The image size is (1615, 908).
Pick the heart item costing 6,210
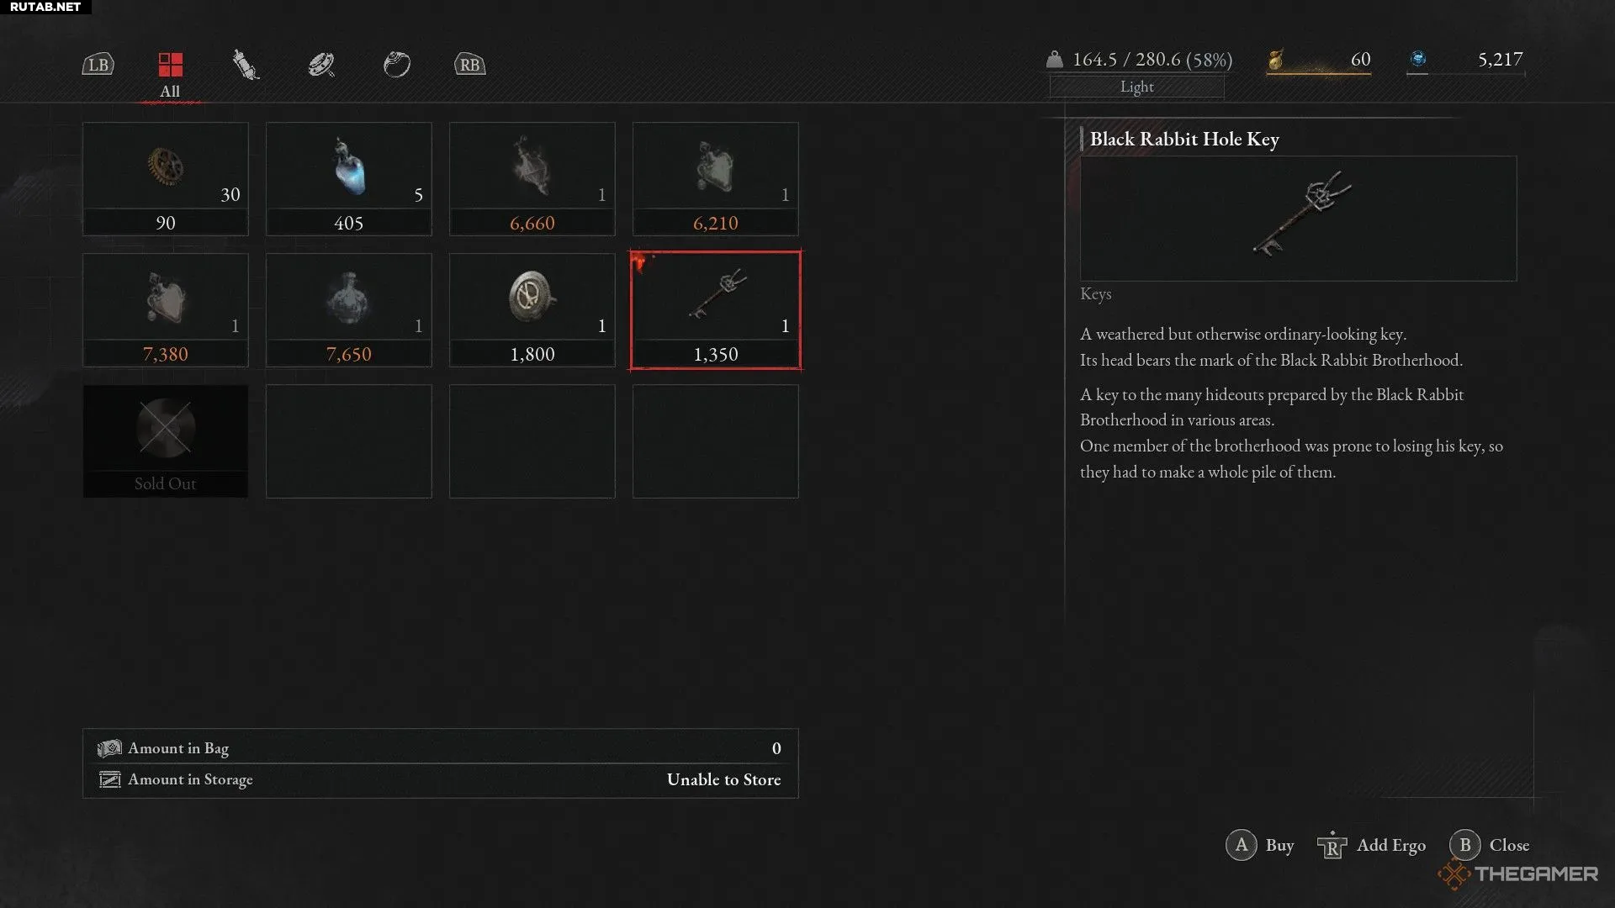(716, 179)
